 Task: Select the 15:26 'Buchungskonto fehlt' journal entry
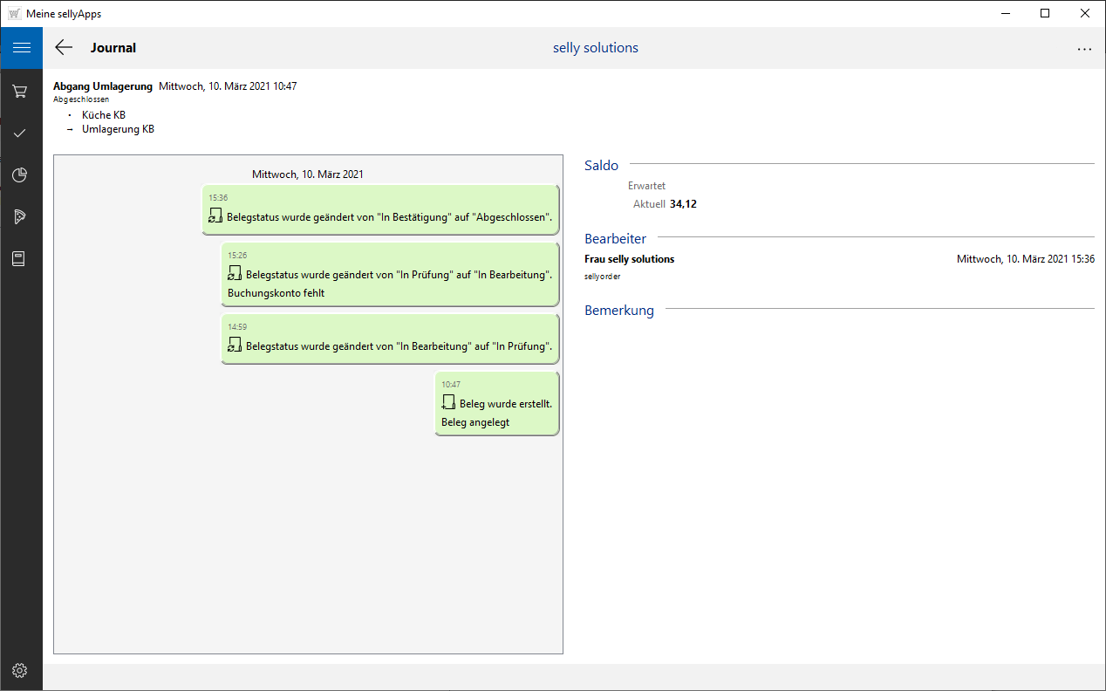(389, 275)
